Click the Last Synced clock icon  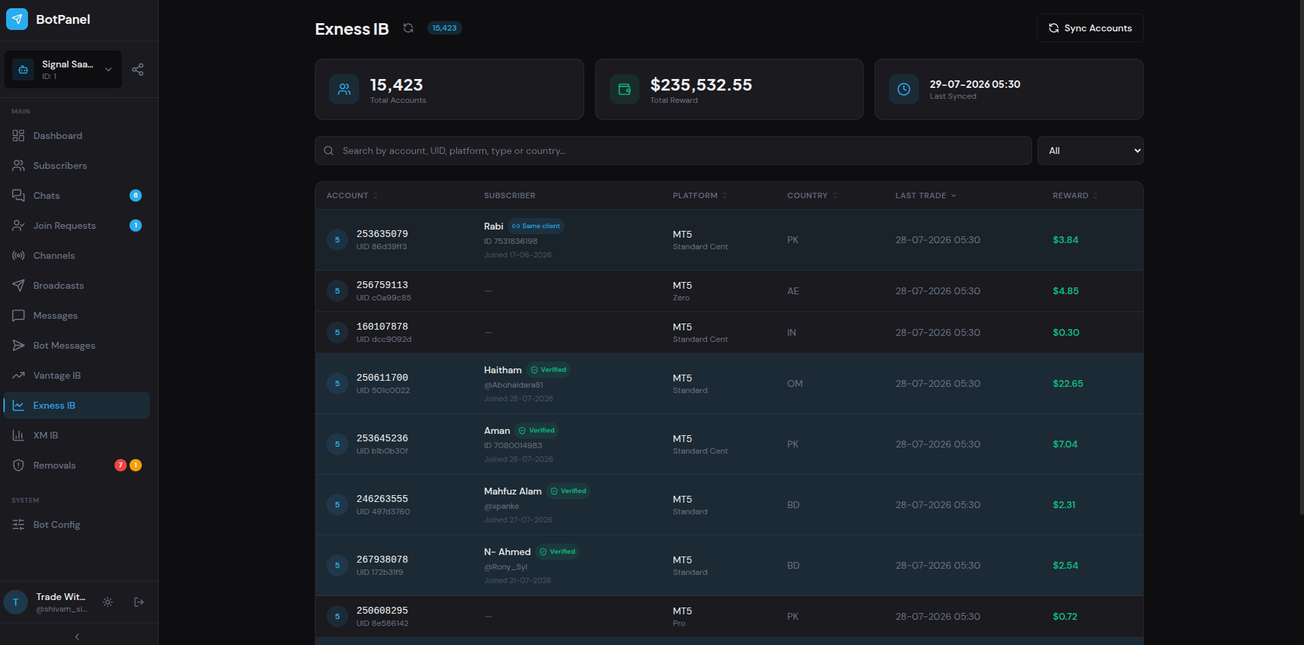click(904, 89)
